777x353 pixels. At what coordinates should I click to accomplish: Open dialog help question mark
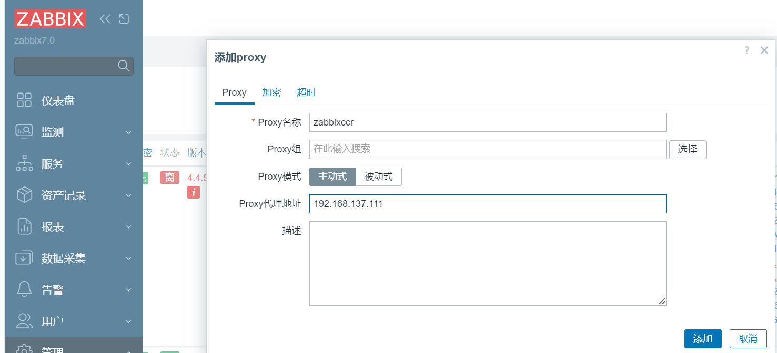pyautogui.click(x=746, y=50)
